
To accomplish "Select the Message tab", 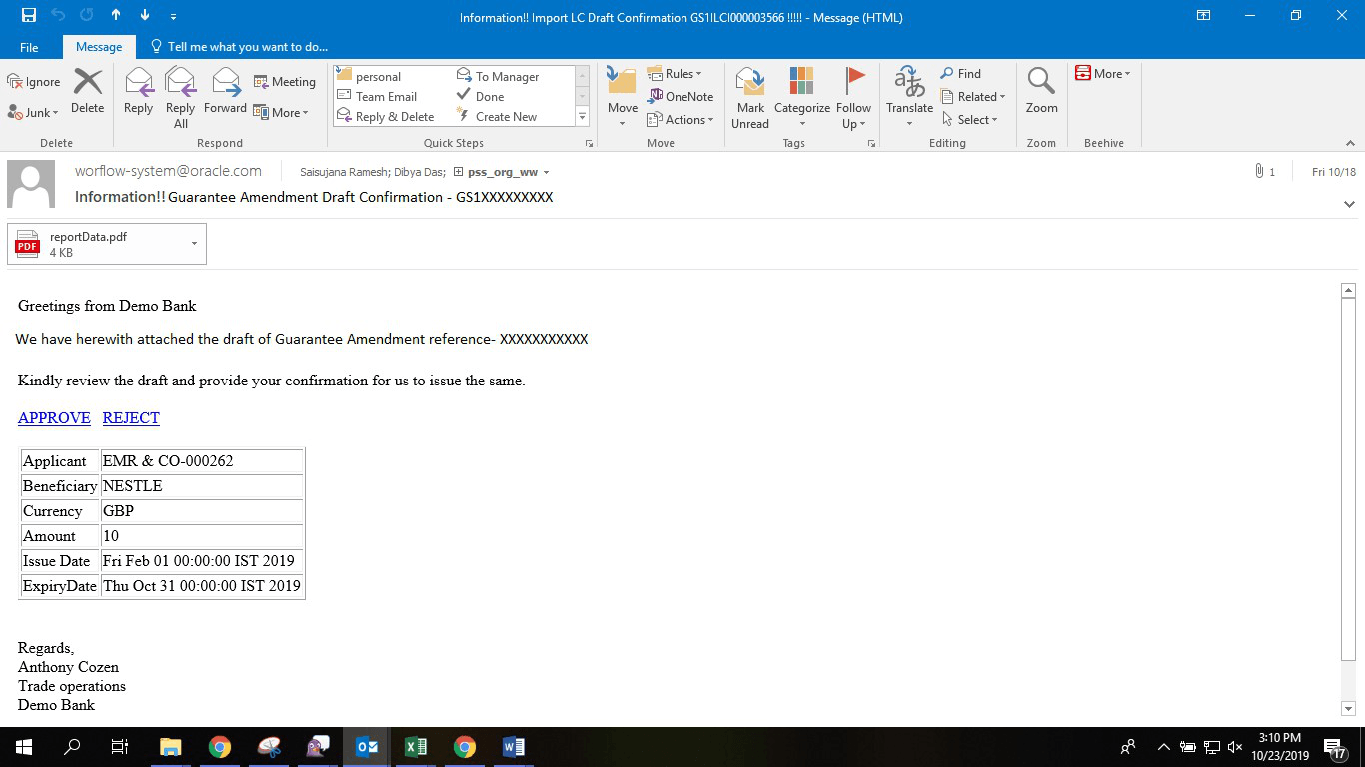I will [99, 46].
